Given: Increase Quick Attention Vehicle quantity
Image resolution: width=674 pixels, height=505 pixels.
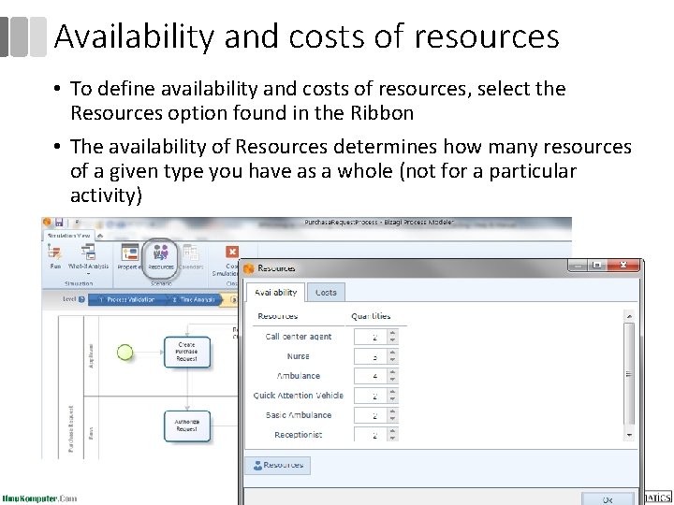Looking at the screenshot, I should pyautogui.click(x=392, y=392).
